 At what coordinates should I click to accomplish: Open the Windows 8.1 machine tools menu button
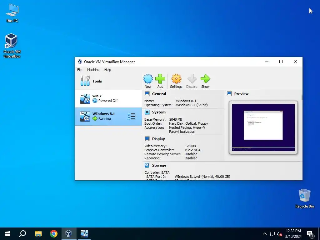tap(132, 116)
